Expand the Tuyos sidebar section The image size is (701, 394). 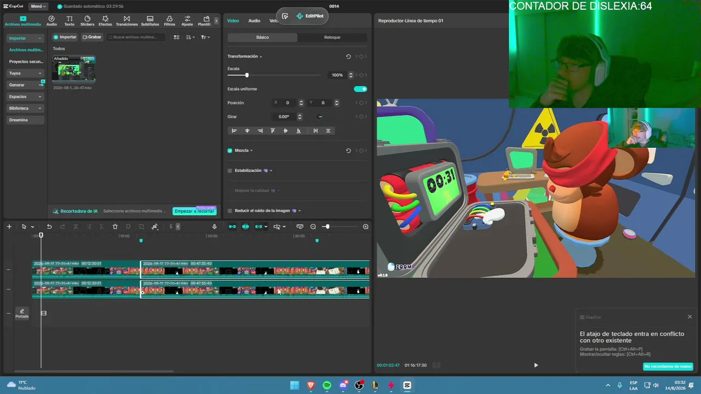[25, 73]
